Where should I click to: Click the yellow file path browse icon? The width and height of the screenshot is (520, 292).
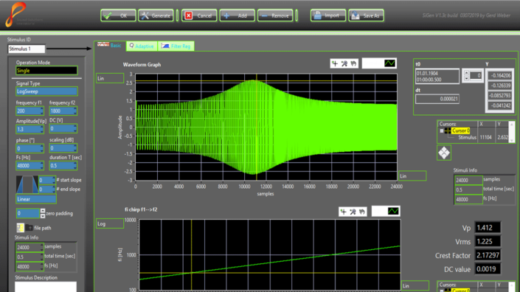pos(20,228)
